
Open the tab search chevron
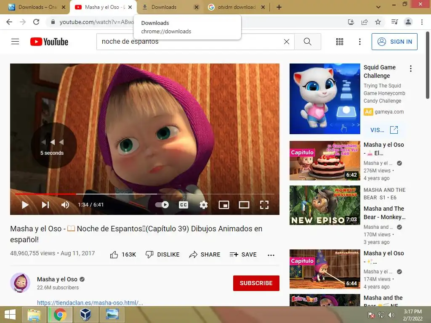point(378,7)
